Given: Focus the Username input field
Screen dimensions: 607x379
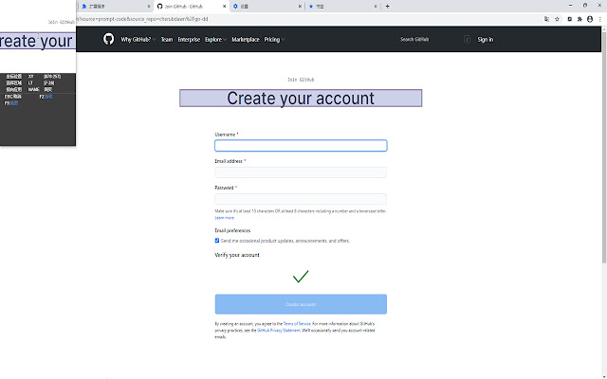Looking at the screenshot, I should pyautogui.click(x=301, y=145).
